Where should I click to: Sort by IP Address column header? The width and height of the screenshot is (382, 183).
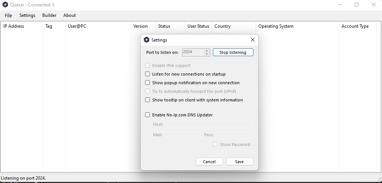22,26
